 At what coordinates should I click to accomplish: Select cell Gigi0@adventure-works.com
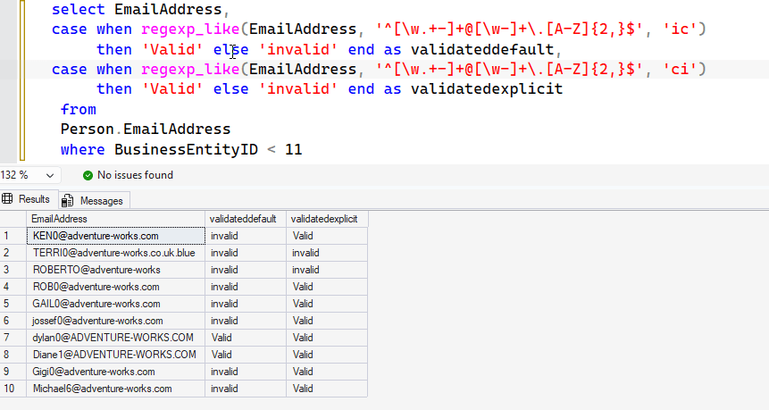116,372
